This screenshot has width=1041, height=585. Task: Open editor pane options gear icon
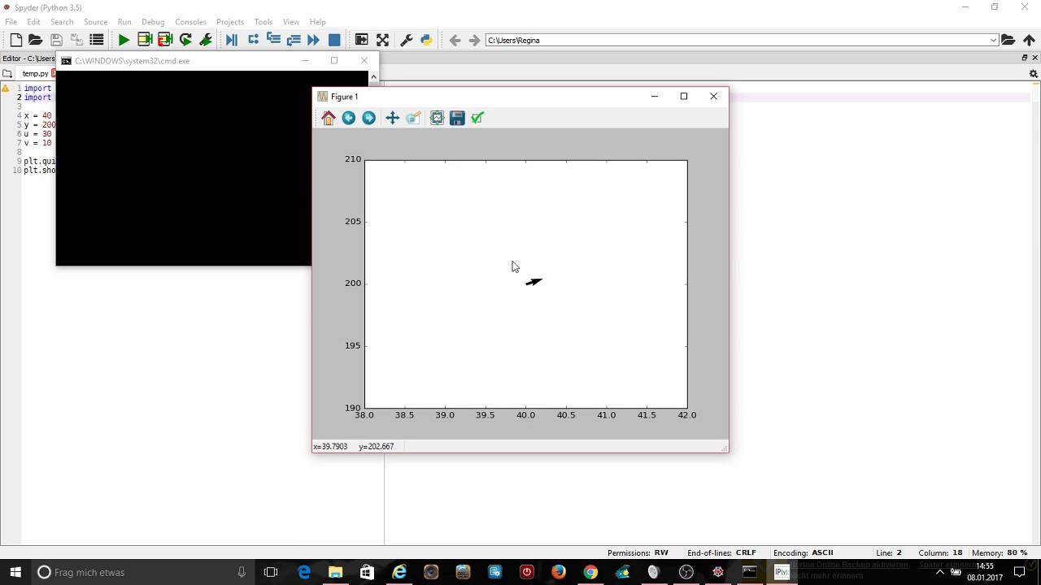(1034, 74)
